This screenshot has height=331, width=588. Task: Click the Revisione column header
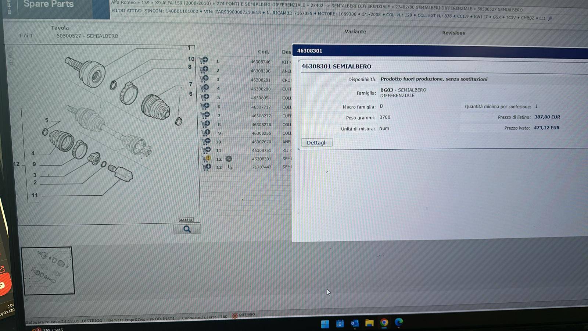453,33
